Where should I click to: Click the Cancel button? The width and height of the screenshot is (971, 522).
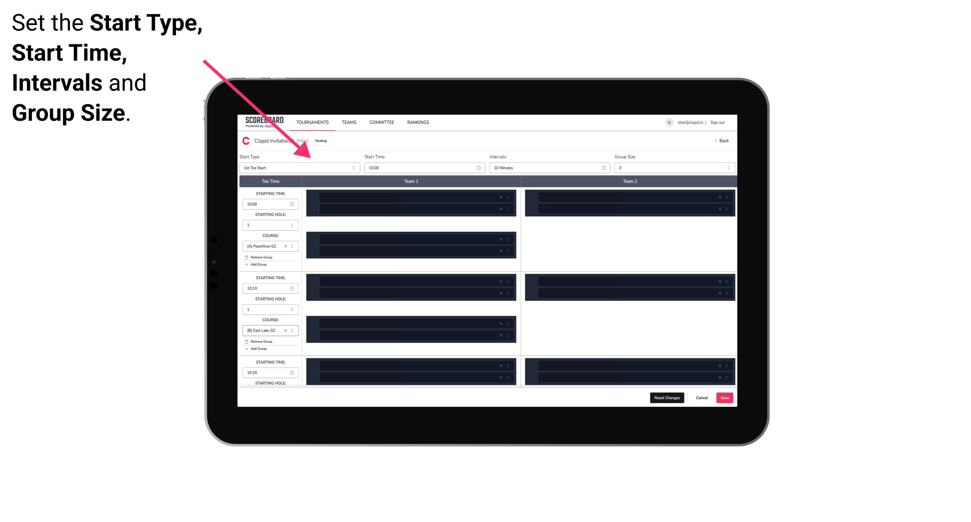coord(702,397)
